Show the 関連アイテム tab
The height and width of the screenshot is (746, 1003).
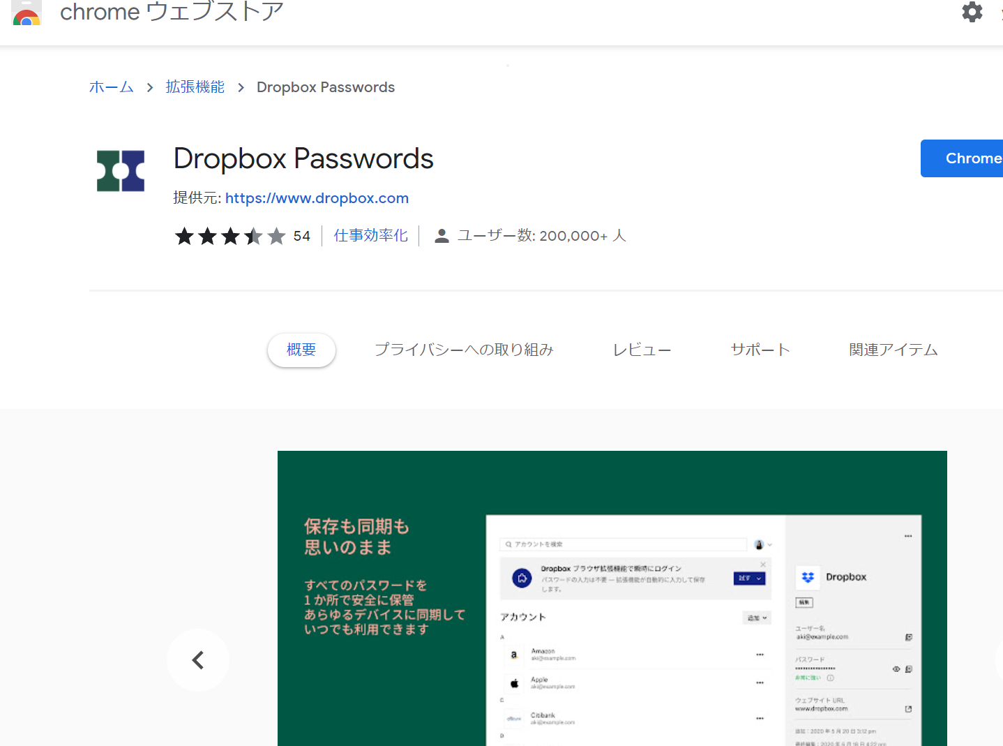coord(893,350)
